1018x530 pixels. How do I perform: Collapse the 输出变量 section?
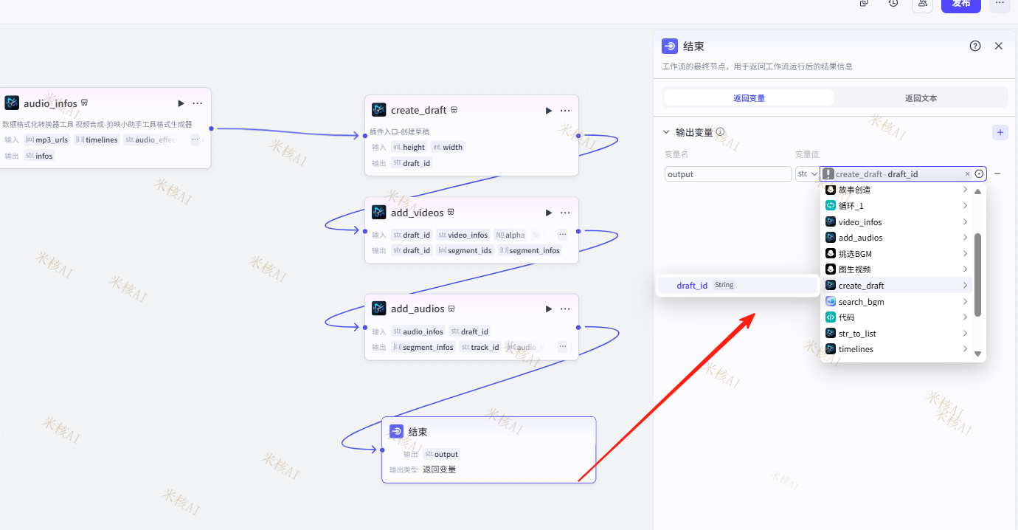pyautogui.click(x=667, y=133)
